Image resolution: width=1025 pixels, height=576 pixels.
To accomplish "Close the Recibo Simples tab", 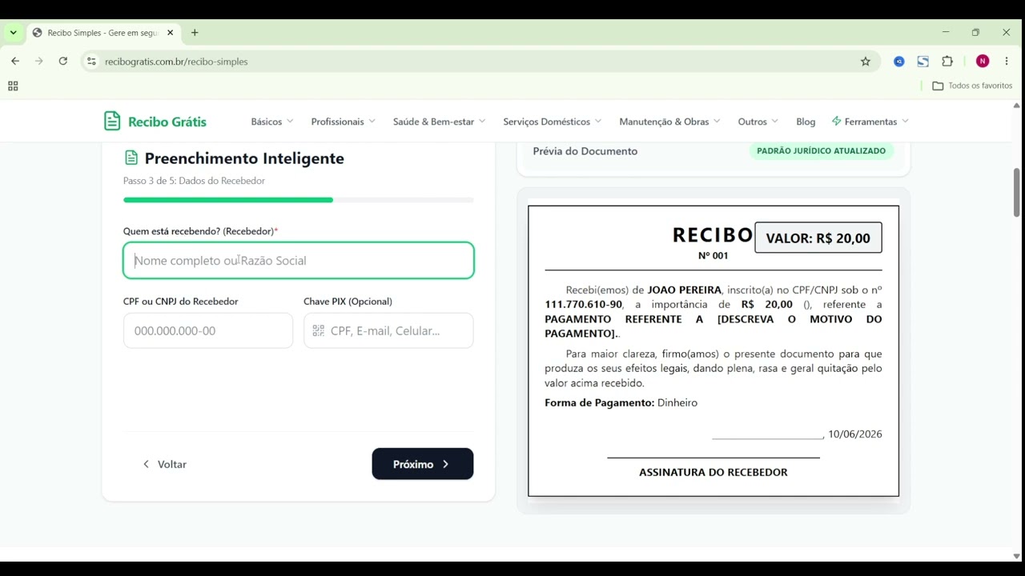I will [x=170, y=33].
